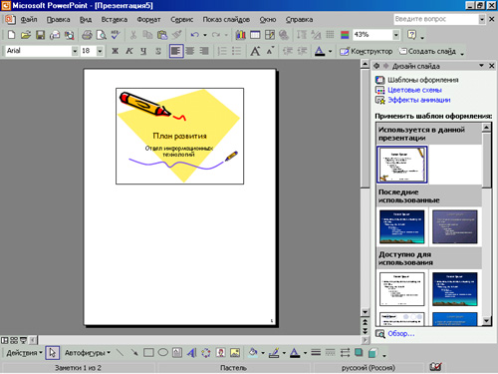Insert hyperlink with the globe icon
This screenshot has width=498, height=374.
tap(284, 35)
